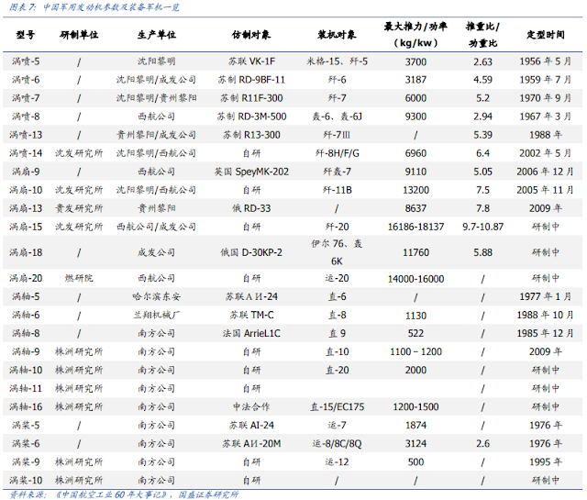The height and width of the screenshot is (500, 587).
Task: Click the 2002 年 5 月 date cell
Action: (x=546, y=153)
